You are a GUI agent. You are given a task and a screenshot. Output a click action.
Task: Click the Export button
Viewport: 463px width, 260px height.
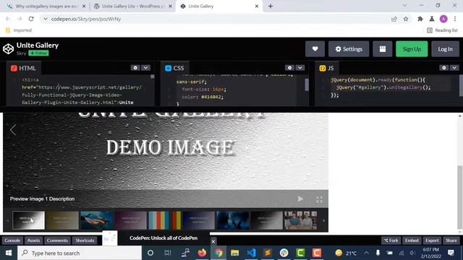point(432,240)
